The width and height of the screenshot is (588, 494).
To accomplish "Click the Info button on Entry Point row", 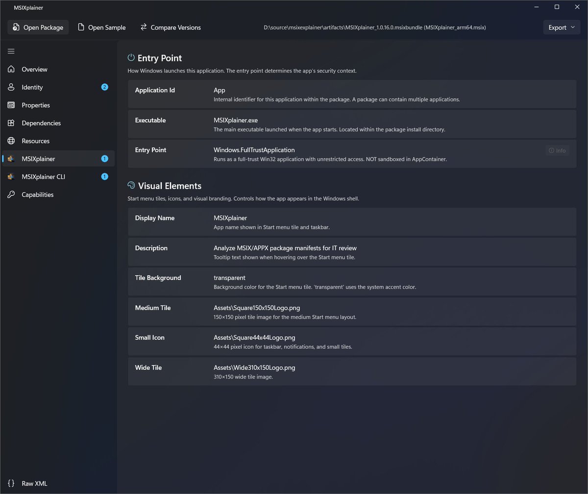I will click(x=558, y=151).
